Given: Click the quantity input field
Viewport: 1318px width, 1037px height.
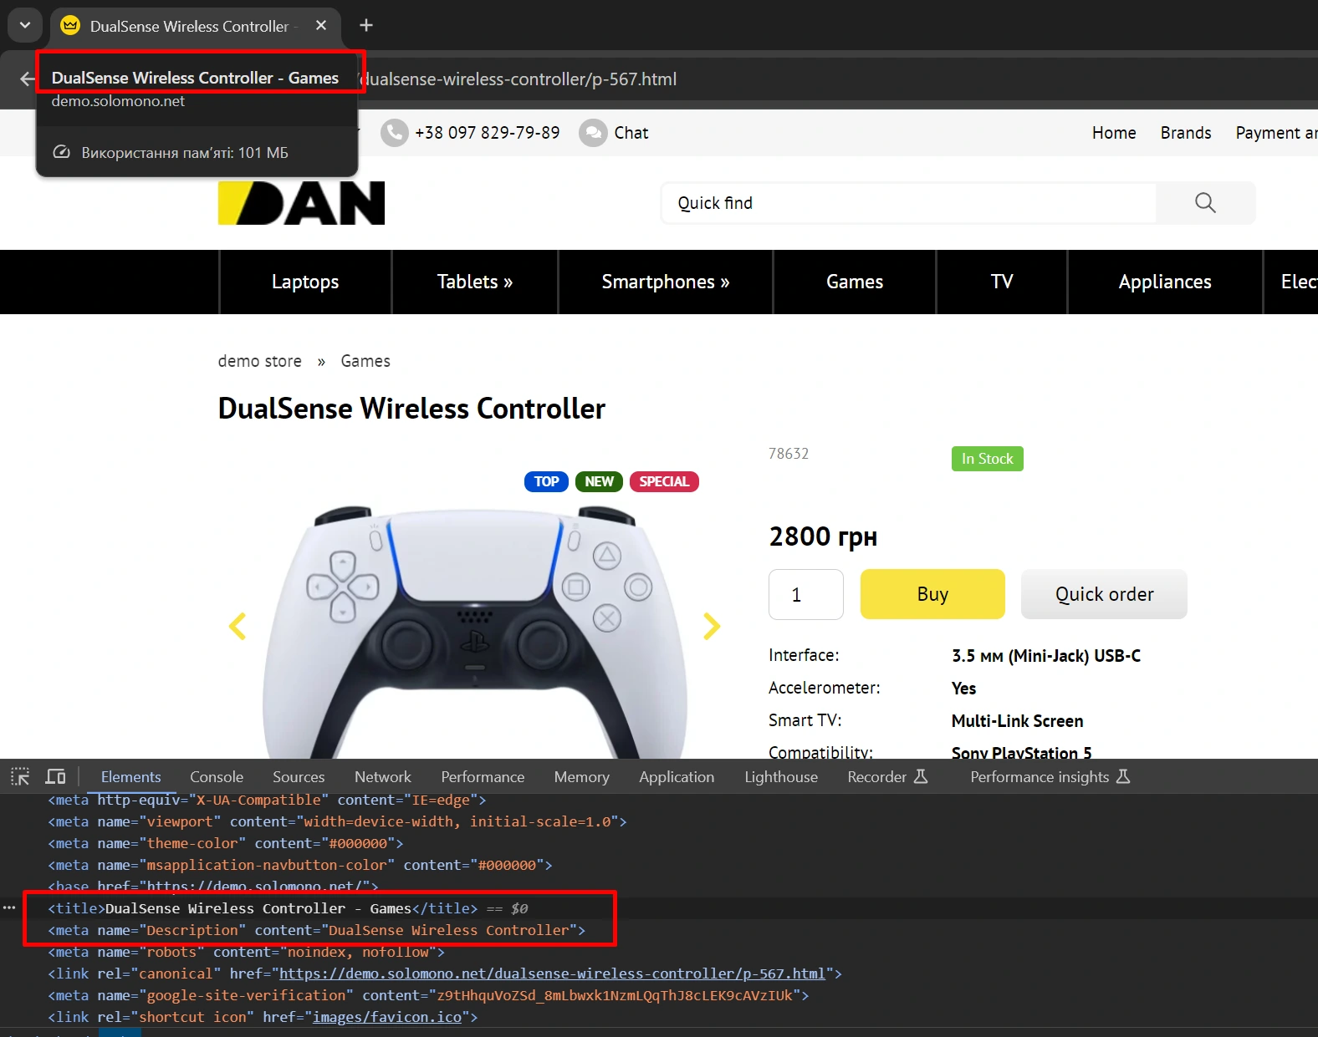Looking at the screenshot, I should [x=805, y=594].
